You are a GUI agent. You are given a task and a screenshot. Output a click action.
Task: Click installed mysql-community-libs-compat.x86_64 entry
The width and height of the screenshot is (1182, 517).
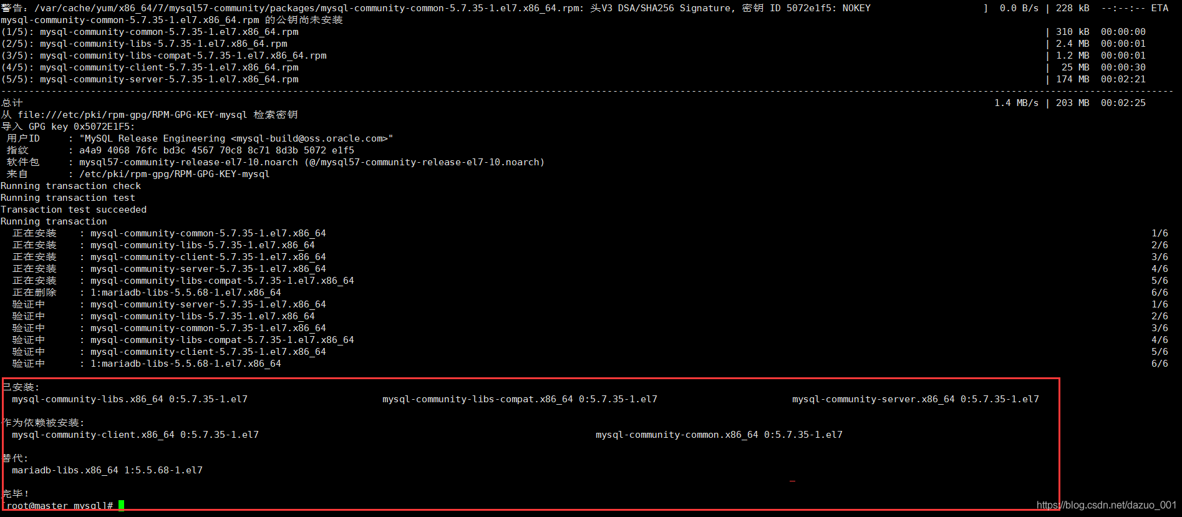[x=520, y=399]
